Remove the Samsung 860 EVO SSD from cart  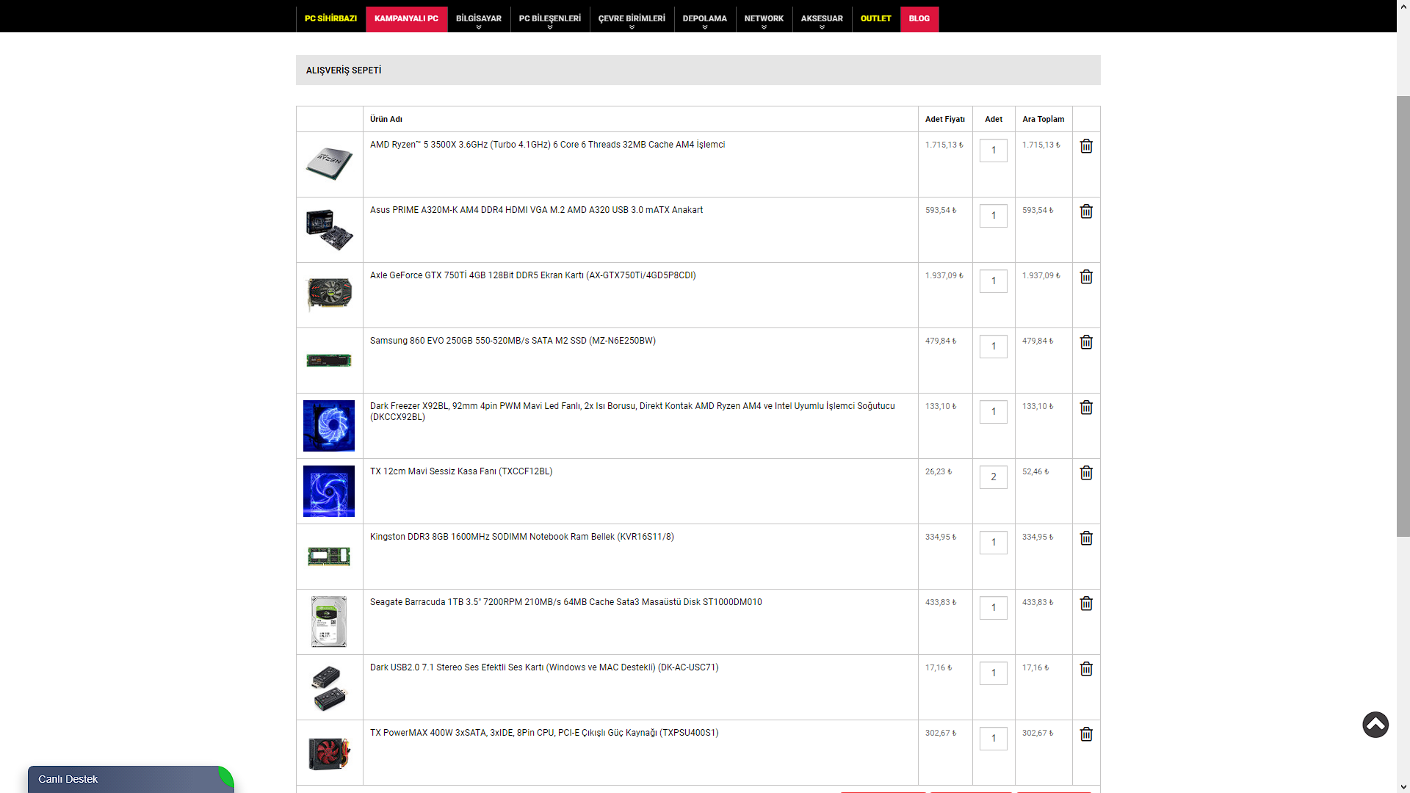point(1086,342)
